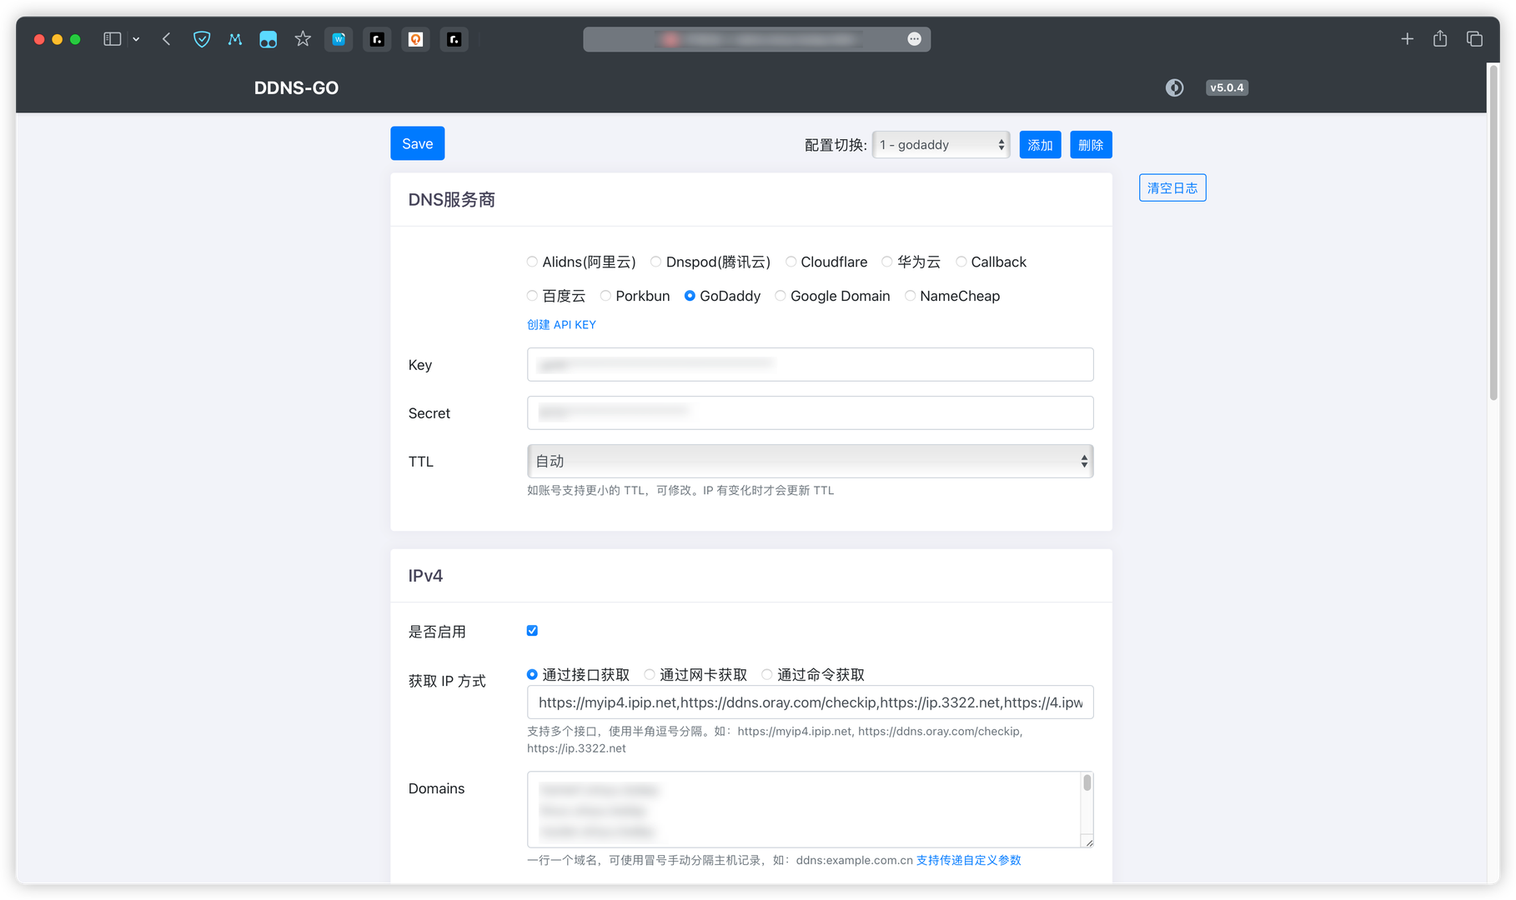The image size is (1516, 900).
Task: Uncheck the IPv4 enable checkbox
Action: pyautogui.click(x=532, y=631)
